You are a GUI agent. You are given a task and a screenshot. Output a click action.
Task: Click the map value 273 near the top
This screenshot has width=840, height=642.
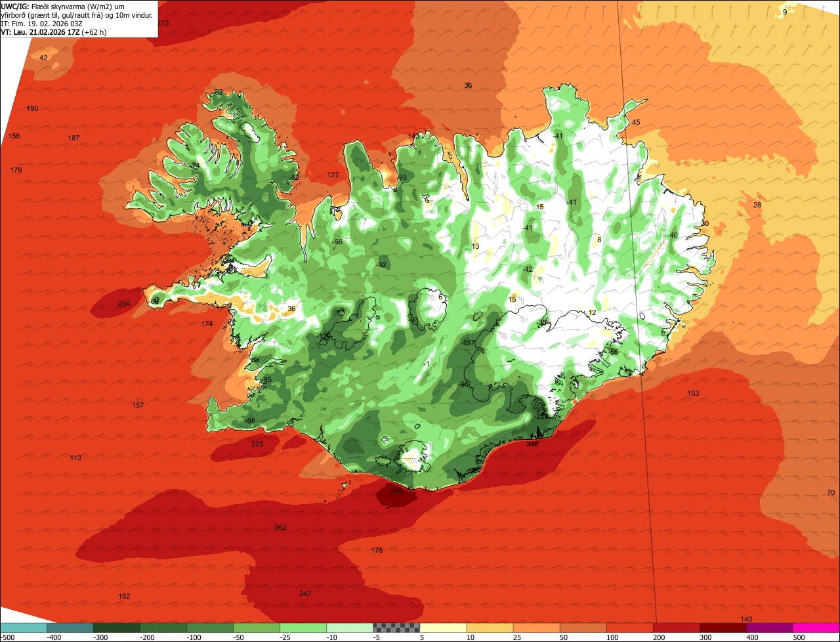click(x=163, y=23)
